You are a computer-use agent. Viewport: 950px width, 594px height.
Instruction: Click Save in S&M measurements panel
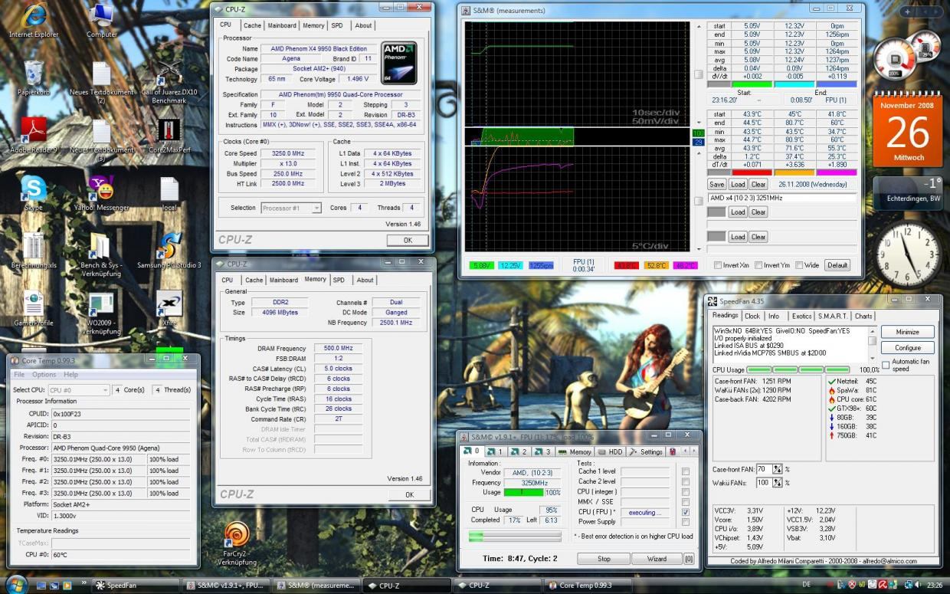(x=716, y=185)
